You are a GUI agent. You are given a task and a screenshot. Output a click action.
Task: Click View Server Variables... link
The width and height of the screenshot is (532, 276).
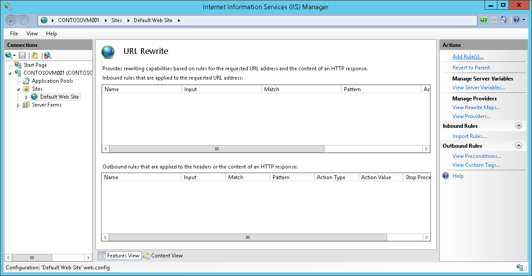[x=479, y=88]
